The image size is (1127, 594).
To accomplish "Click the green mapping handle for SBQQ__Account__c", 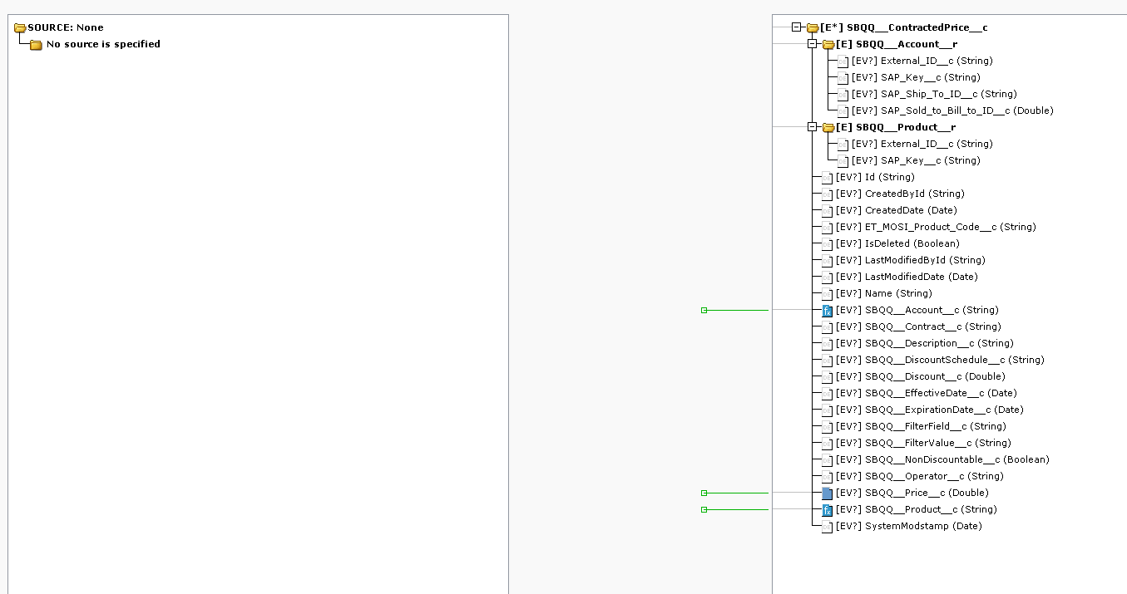I will coord(704,310).
